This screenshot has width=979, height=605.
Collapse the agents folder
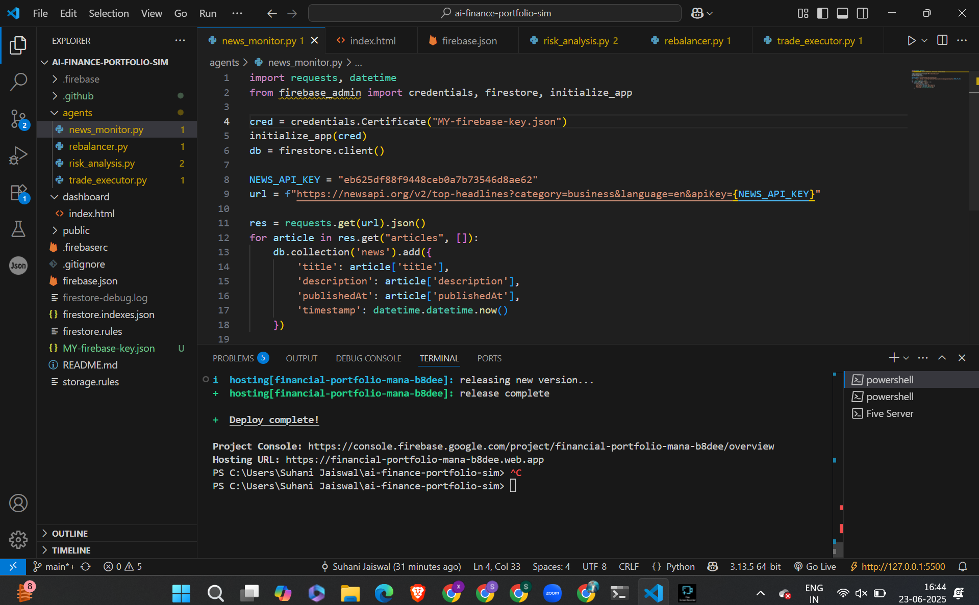coord(77,113)
